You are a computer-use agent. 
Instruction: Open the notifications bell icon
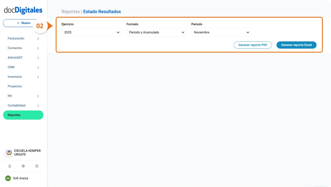pos(10,166)
